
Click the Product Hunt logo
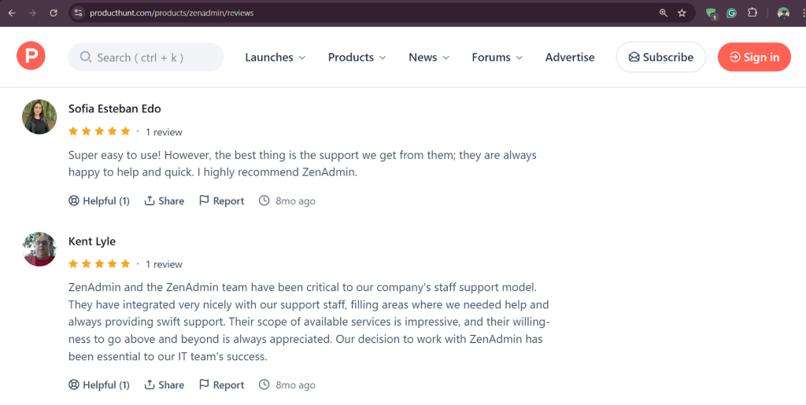point(31,57)
